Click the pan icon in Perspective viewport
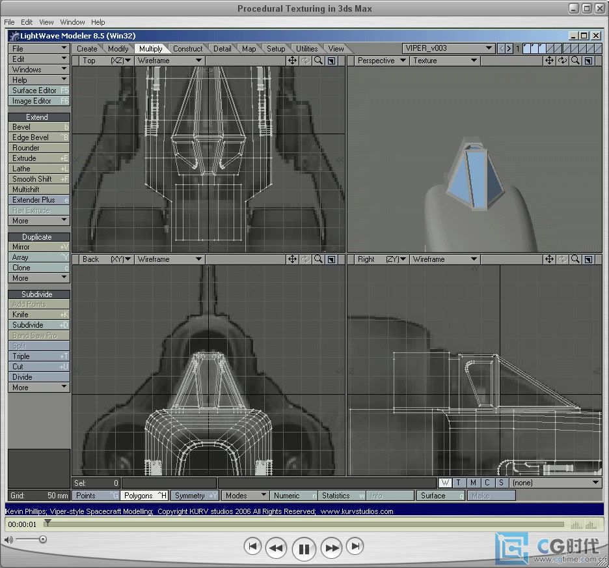The width and height of the screenshot is (609, 568). coord(549,61)
